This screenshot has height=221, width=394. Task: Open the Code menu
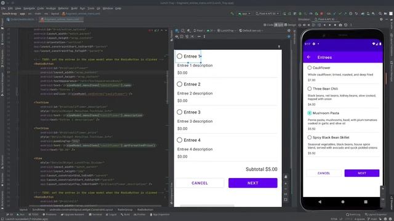pyautogui.click(x=41, y=8)
